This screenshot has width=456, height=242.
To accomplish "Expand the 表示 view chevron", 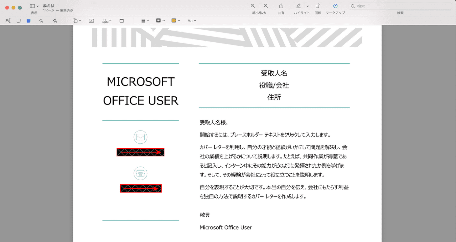I will coord(38,6).
